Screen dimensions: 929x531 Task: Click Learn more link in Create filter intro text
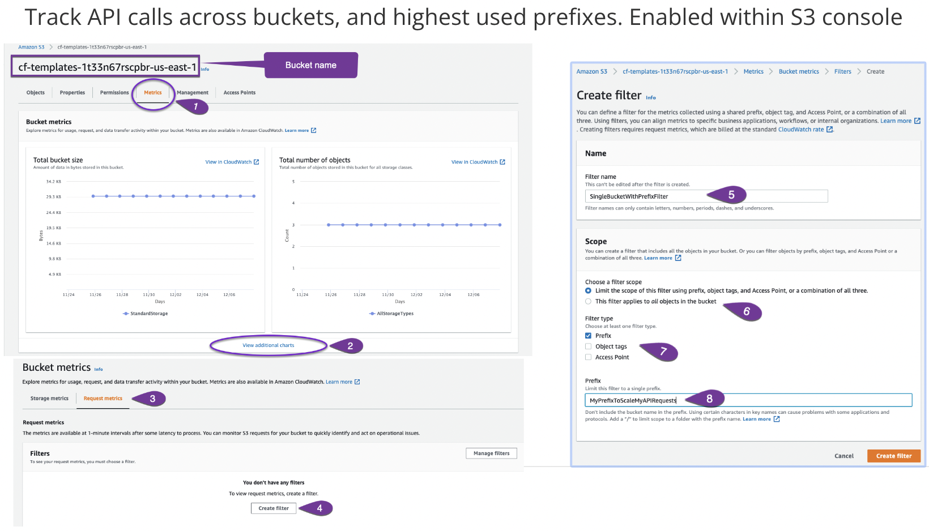click(897, 121)
